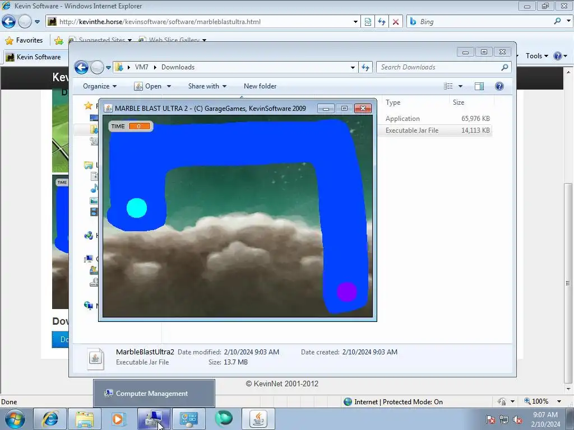Click the Internet Explorer taskbar icon
The image size is (574, 430).
(x=50, y=419)
